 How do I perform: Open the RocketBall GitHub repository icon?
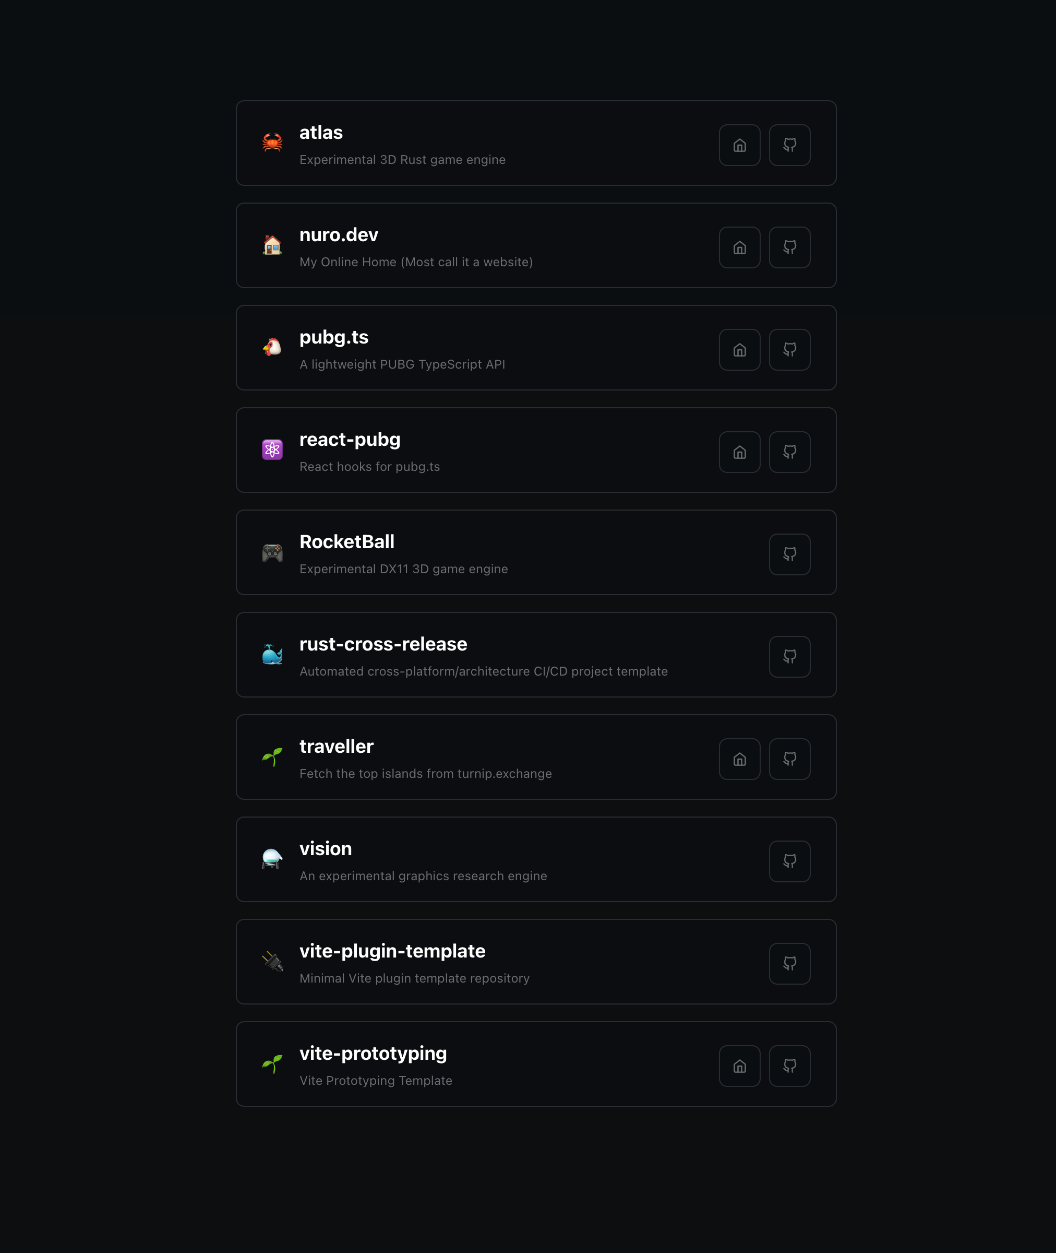pos(789,554)
